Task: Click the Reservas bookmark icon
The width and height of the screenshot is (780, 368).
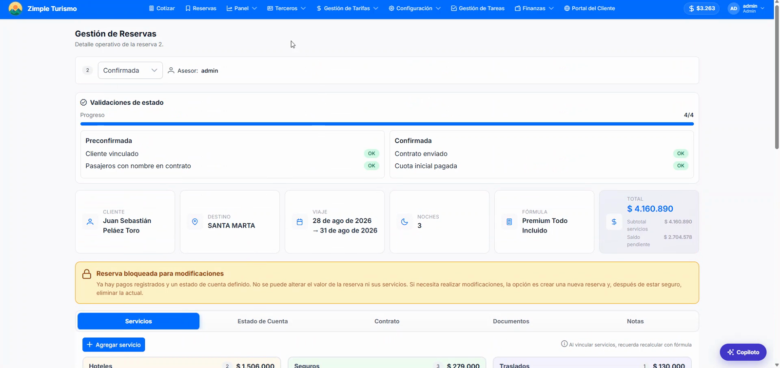Action: click(x=188, y=8)
